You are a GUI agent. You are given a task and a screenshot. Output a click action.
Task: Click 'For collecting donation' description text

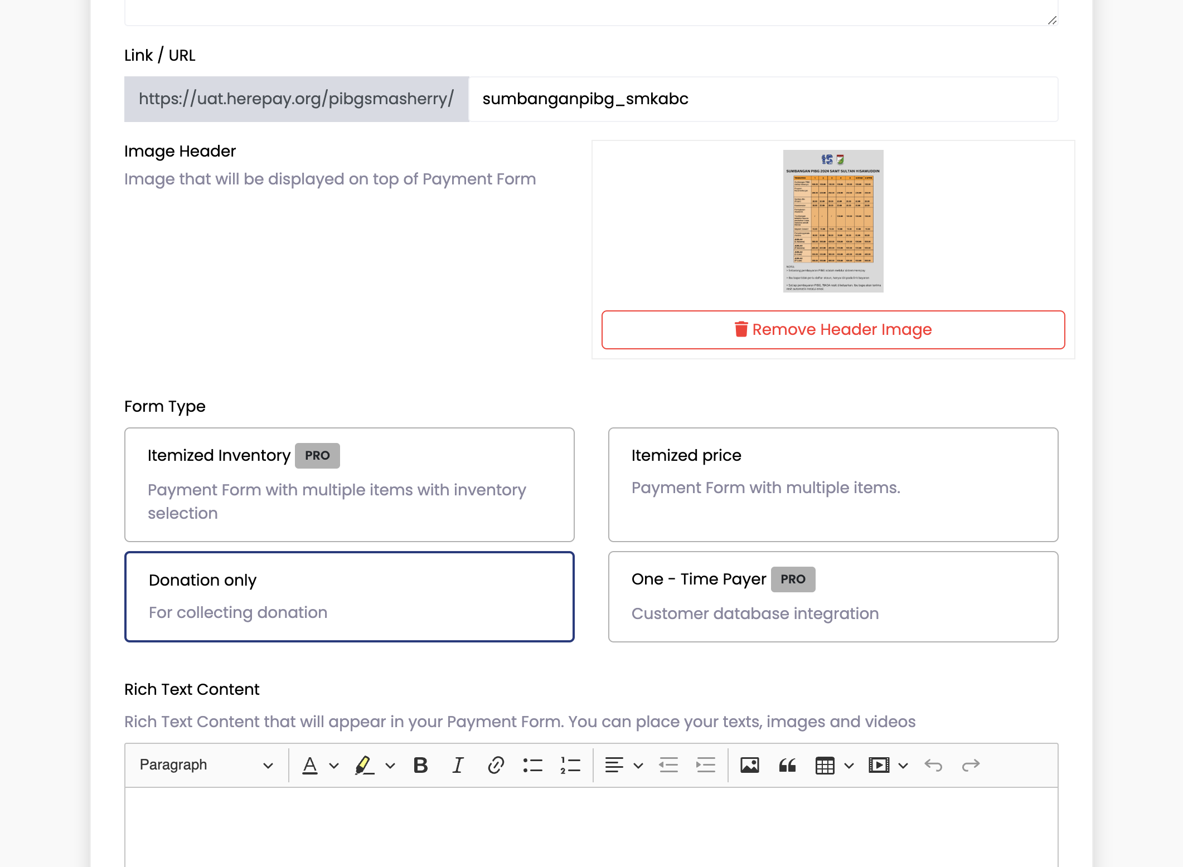click(238, 613)
